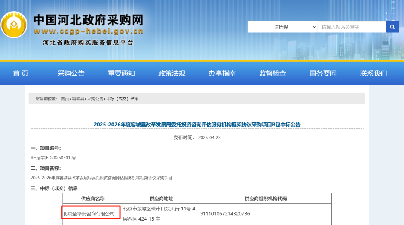Open 联系我们 in the navigation bar
Viewport: 404px width, 225px height.
point(373,73)
